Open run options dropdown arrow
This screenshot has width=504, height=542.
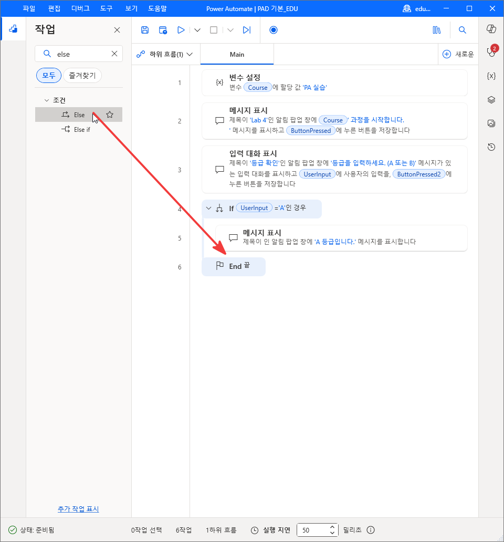coord(197,30)
